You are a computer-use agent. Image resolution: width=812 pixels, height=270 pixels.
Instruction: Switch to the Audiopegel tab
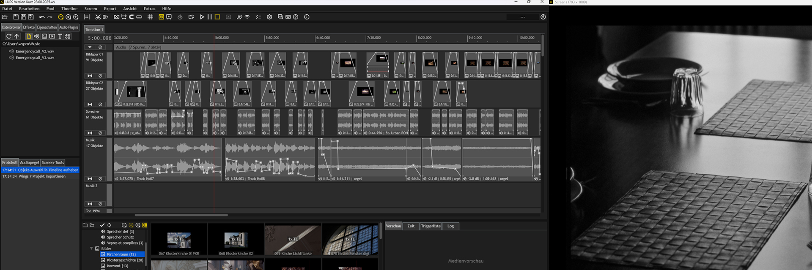point(30,162)
